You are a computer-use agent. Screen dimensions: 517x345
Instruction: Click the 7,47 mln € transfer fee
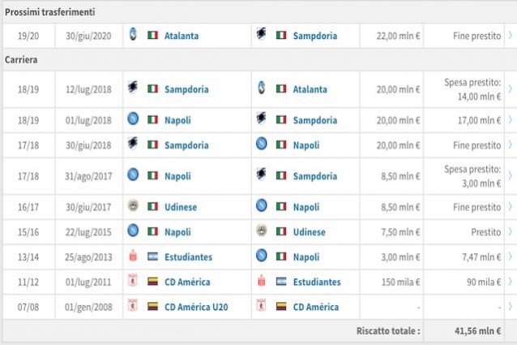(481, 257)
